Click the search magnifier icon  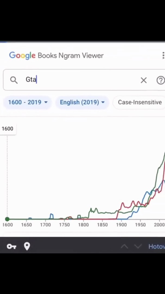pyautogui.click(x=14, y=80)
